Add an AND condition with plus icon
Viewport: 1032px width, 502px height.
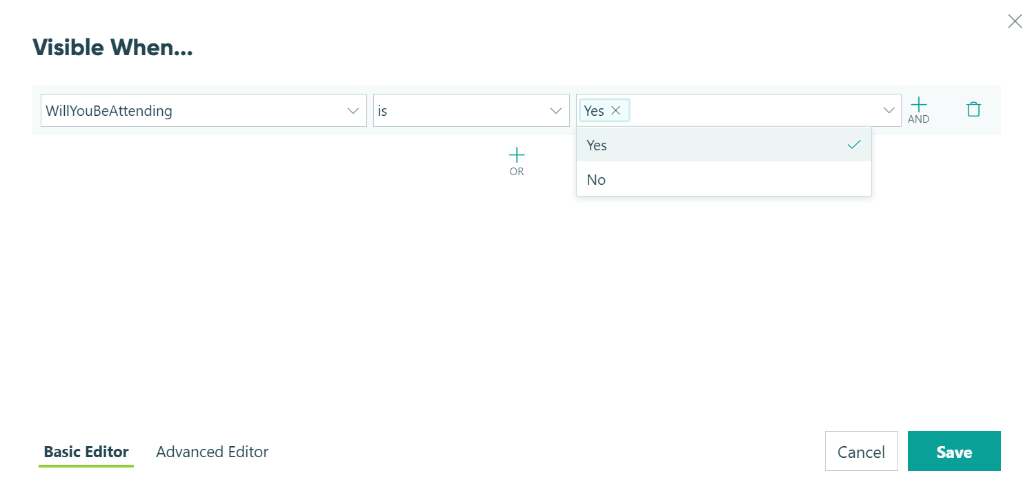coord(918,110)
